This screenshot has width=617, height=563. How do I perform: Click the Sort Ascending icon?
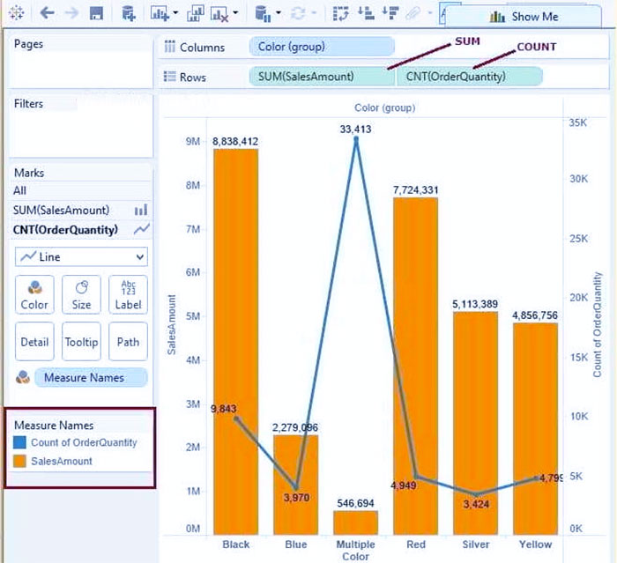coord(366,13)
